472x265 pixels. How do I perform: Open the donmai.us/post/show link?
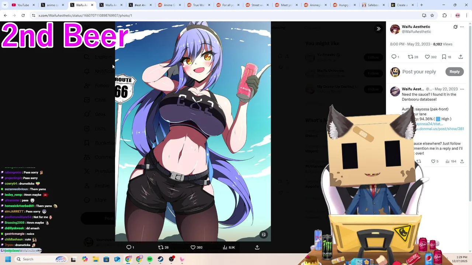440,129
